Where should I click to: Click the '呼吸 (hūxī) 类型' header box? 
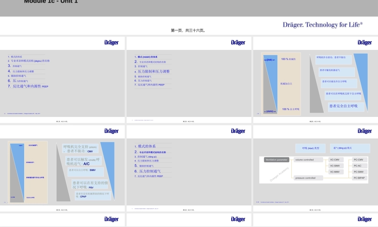(311, 148)
